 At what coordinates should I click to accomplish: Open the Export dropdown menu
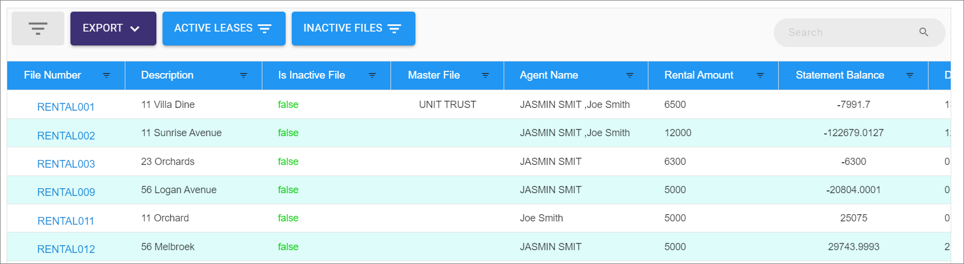pos(113,28)
